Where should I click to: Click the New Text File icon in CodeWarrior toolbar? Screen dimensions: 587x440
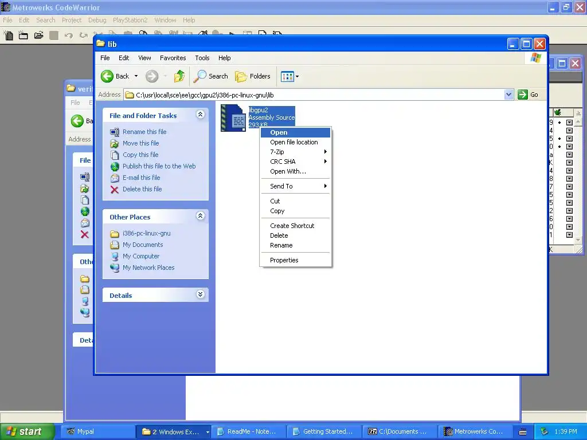coord(8,36)
